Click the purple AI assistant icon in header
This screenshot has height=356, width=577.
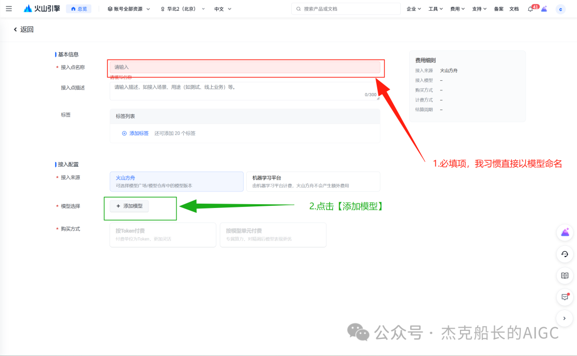[544, 9]
